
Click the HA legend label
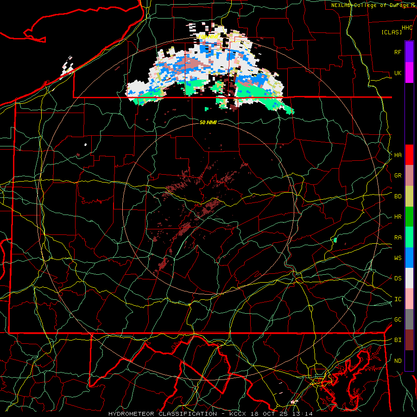(x=398, y=155)
